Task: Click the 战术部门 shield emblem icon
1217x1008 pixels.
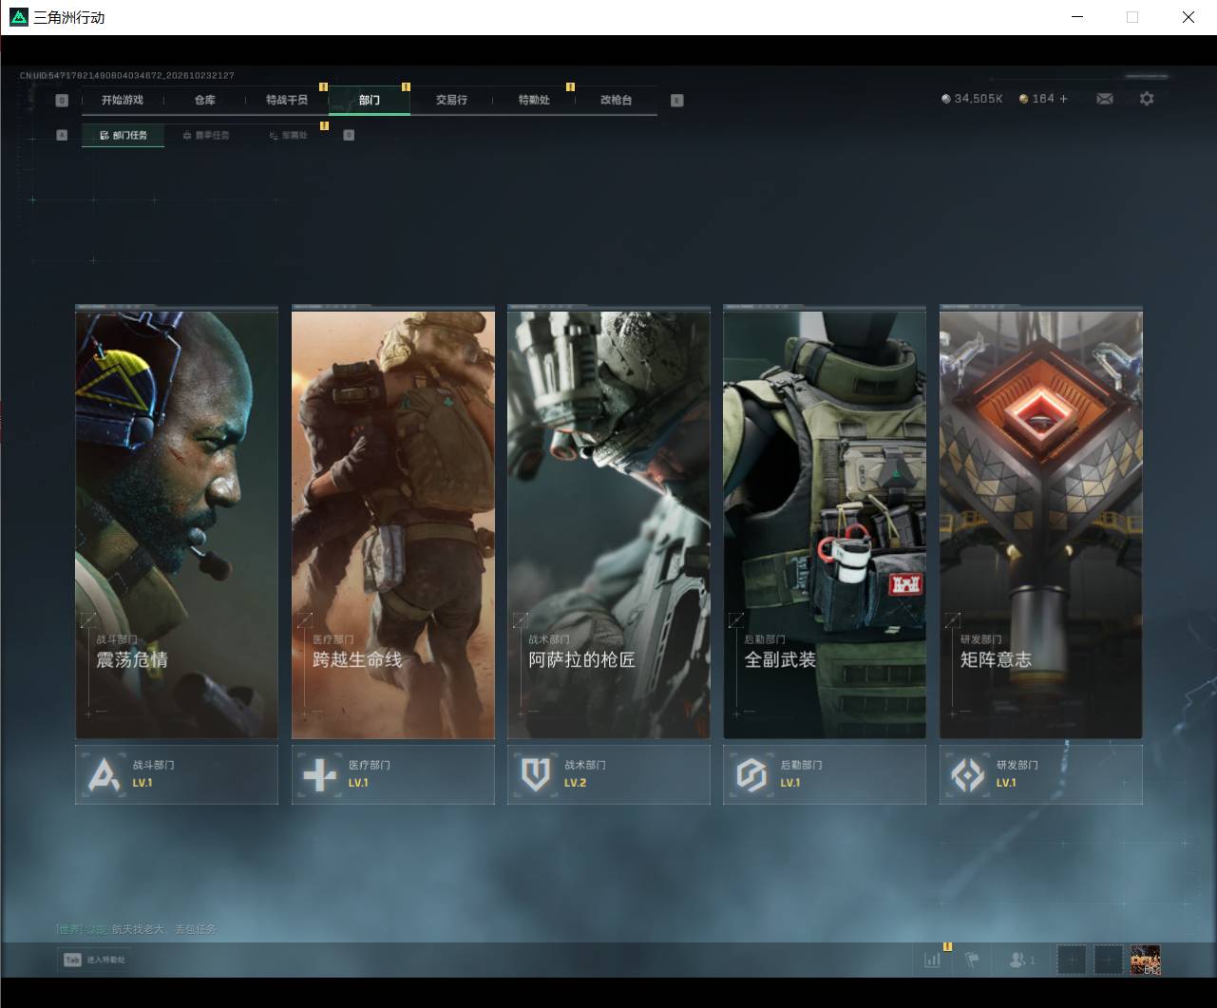Action: (536, 775)
